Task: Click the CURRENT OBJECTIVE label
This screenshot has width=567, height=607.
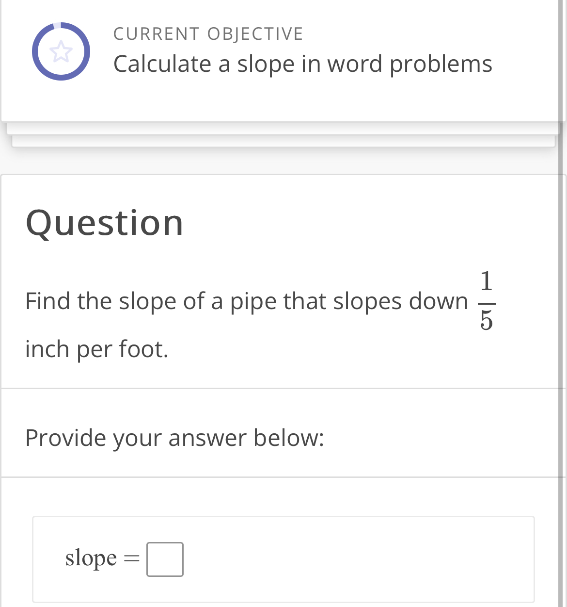Action: [x=208, y=33]
